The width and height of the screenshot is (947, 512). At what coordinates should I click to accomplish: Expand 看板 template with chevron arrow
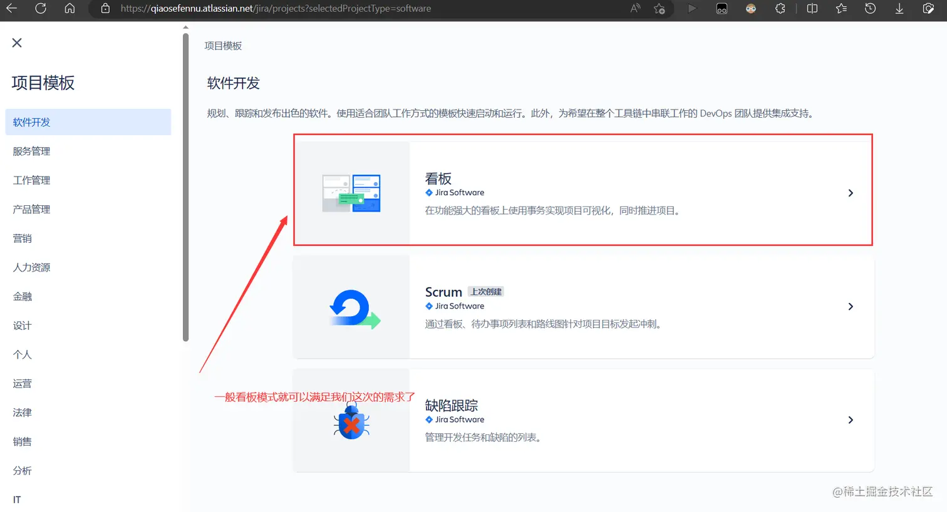[x=851, y=193]
